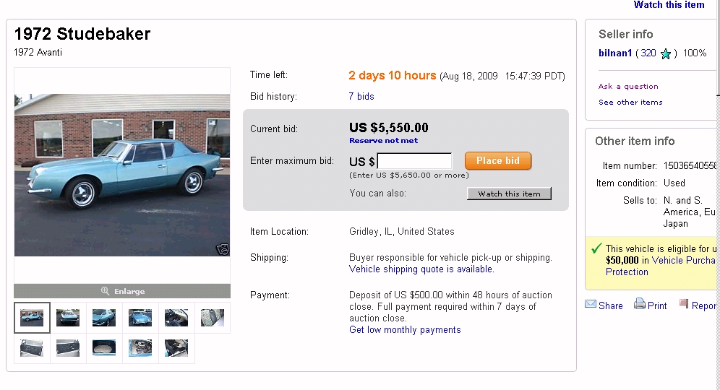
Task: Click the Enlarge magnifier icon
Action: (106, 291)
